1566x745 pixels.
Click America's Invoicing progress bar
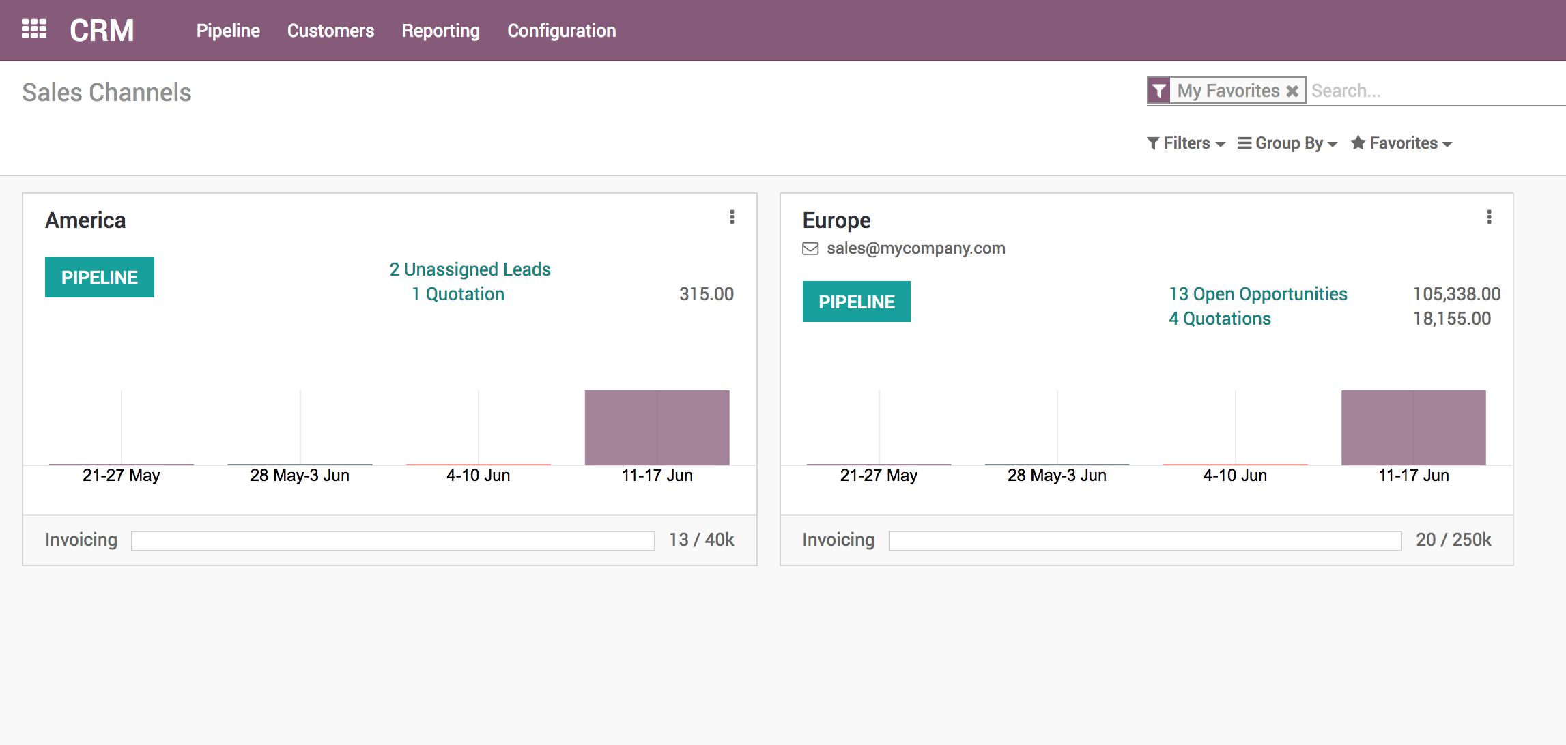pos(393,541)
